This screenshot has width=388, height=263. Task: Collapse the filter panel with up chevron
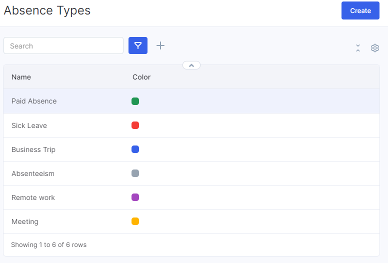191,65
